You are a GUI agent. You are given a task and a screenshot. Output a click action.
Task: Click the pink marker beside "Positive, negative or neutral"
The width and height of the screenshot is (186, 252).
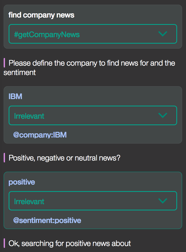pyautogui.click(x=4, y=158)
